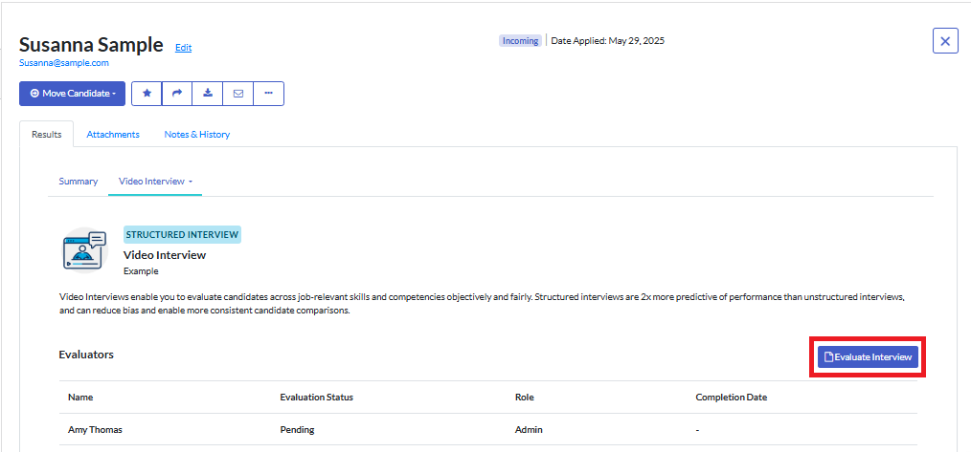Click the Susanna@sample.com email link
This screenshot has width=971, height=452.
pyautogui.click(x=64, y=62)
